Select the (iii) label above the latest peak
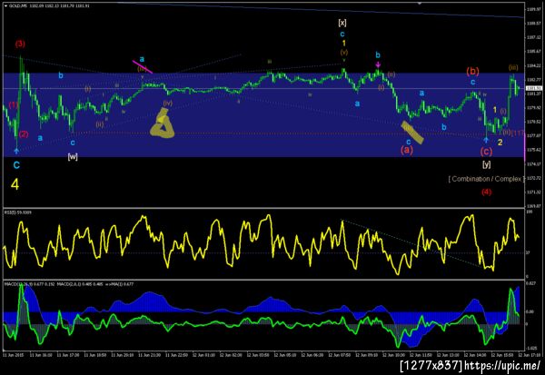Image resolution: width=545 pixels, height=375 pixels. [513, 67]
